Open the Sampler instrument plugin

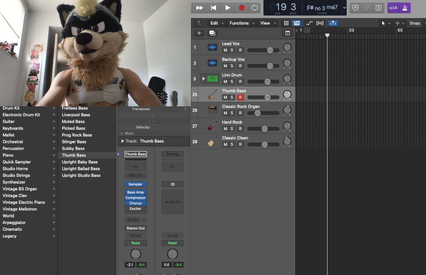click(x=135, y=184)
